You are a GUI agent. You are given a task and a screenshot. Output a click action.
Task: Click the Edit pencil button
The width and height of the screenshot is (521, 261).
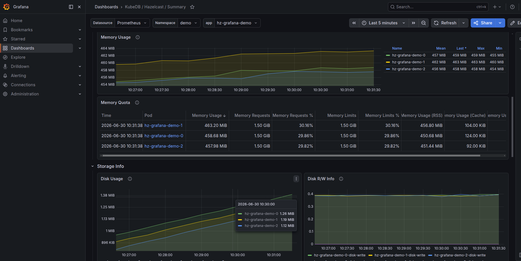514,23
